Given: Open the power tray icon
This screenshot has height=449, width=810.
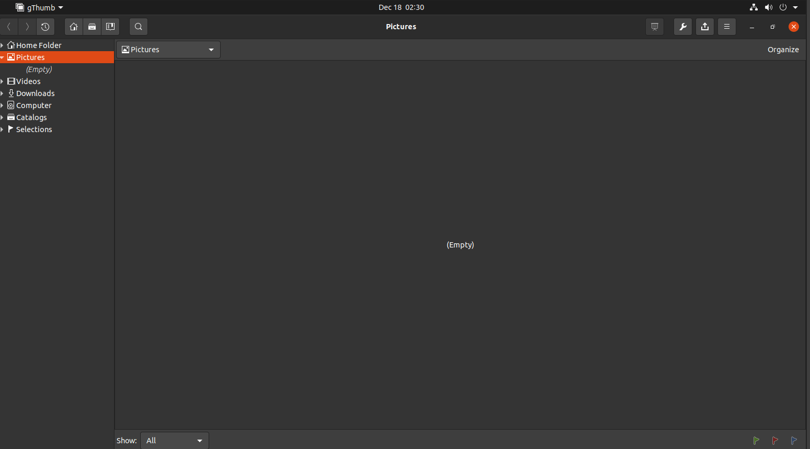Looking at the screenshot, I should coord(783,7).
